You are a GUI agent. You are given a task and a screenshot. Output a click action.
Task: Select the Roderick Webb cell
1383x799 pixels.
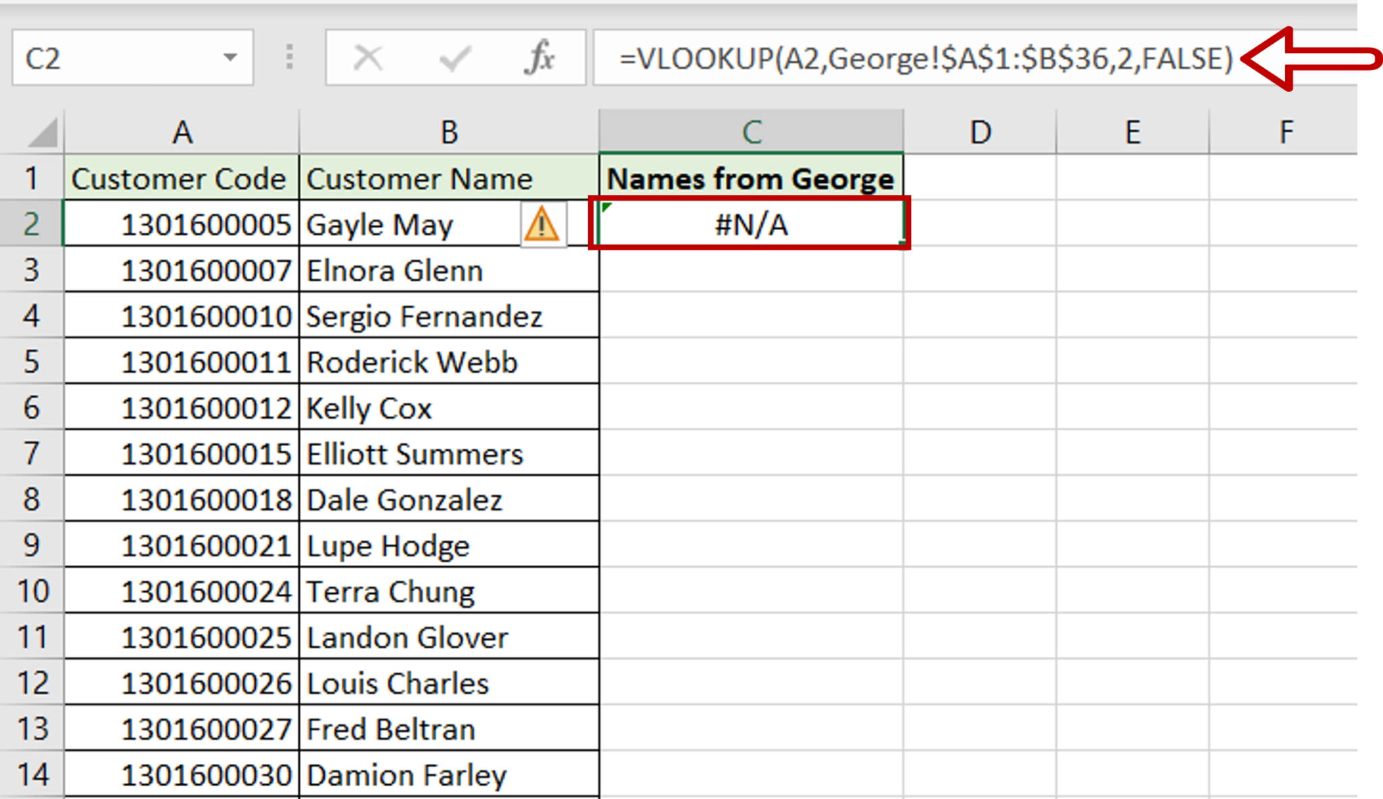449,362
